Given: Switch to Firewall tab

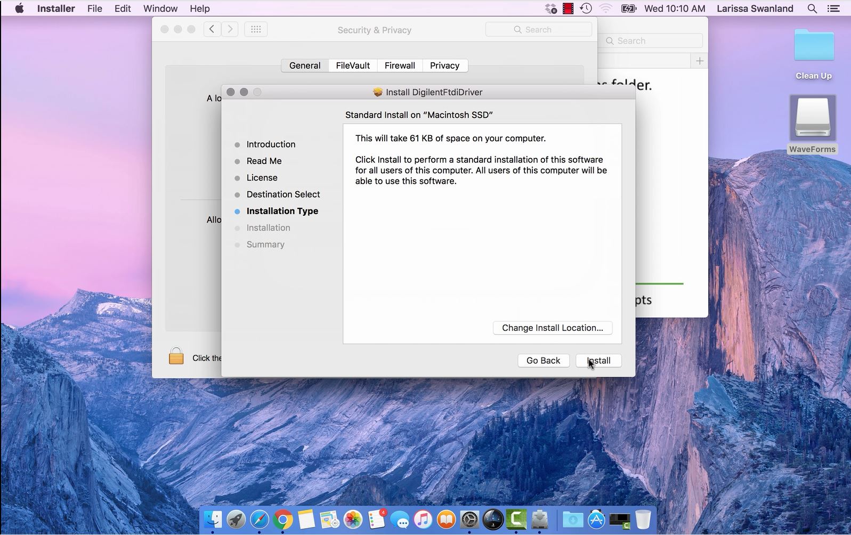Looking at the screenshot, I should click(400, 66).
